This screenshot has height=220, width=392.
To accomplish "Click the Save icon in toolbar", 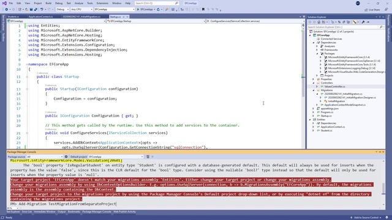I will [x=31, y=9].
